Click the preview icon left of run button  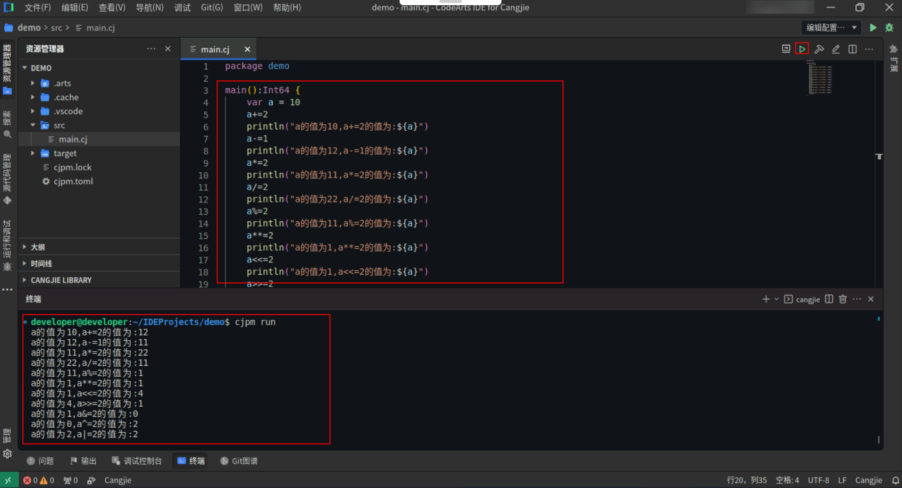pos(786,49)
